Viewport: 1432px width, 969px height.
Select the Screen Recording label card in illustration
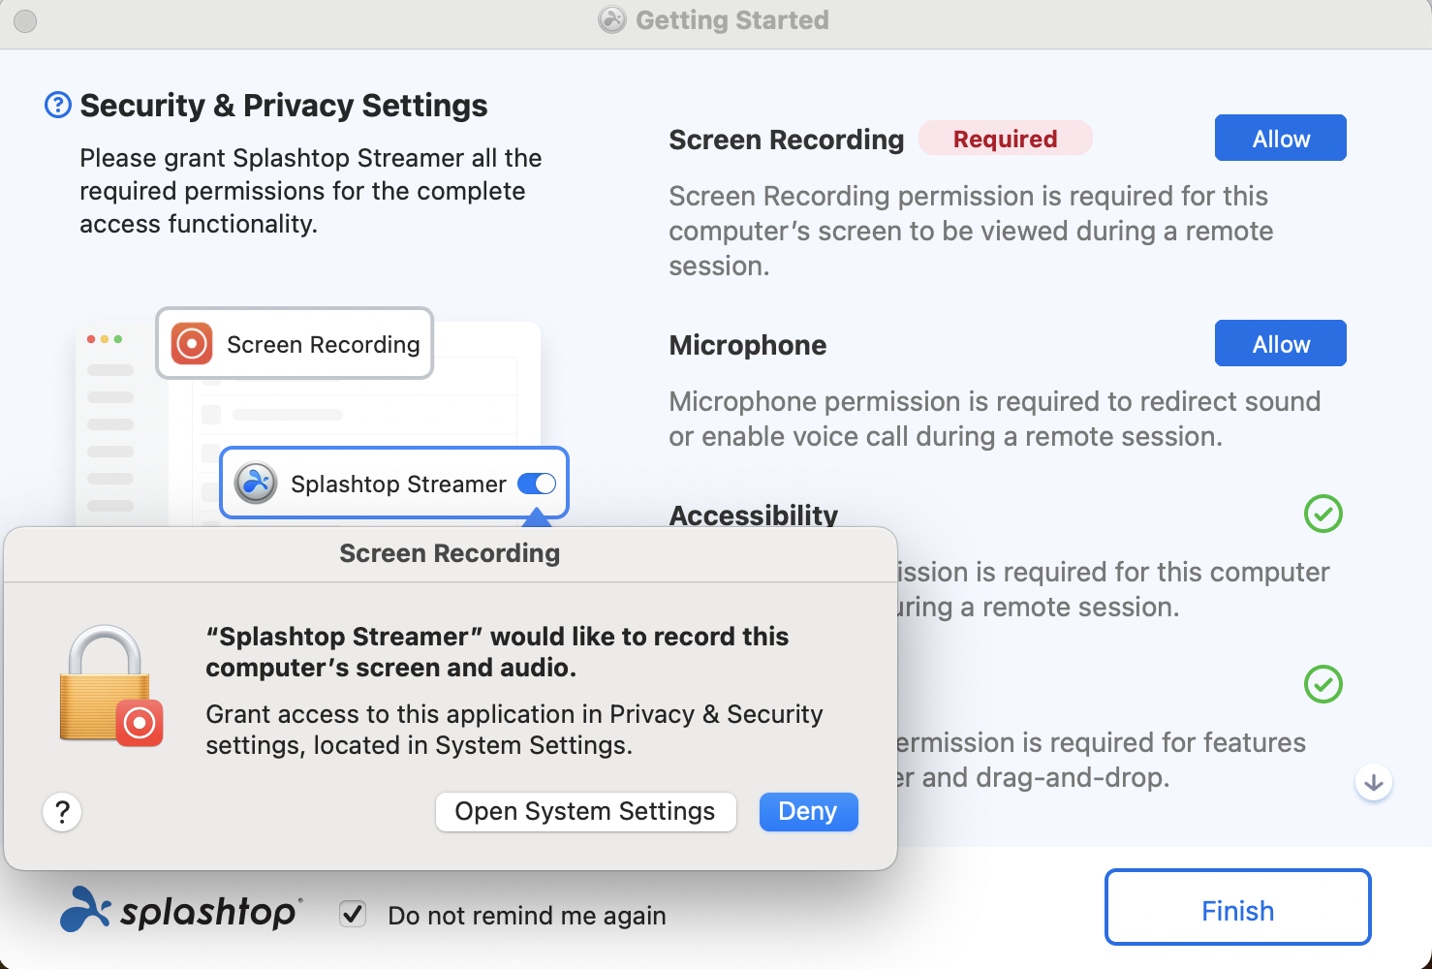[x=295, y=344]
